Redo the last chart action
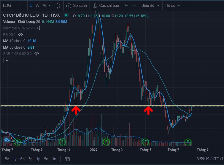 click(x=134, y=6)
